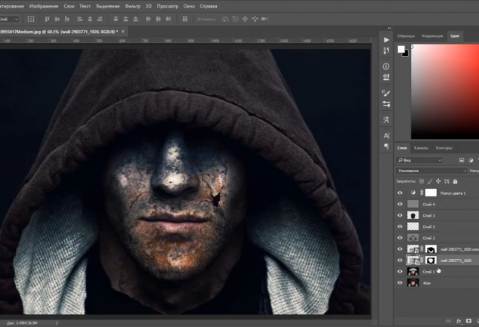The height and width of the screenshot is (327, 479).
Task: Hide the Слой 4 layer
Action: point(400,204)
